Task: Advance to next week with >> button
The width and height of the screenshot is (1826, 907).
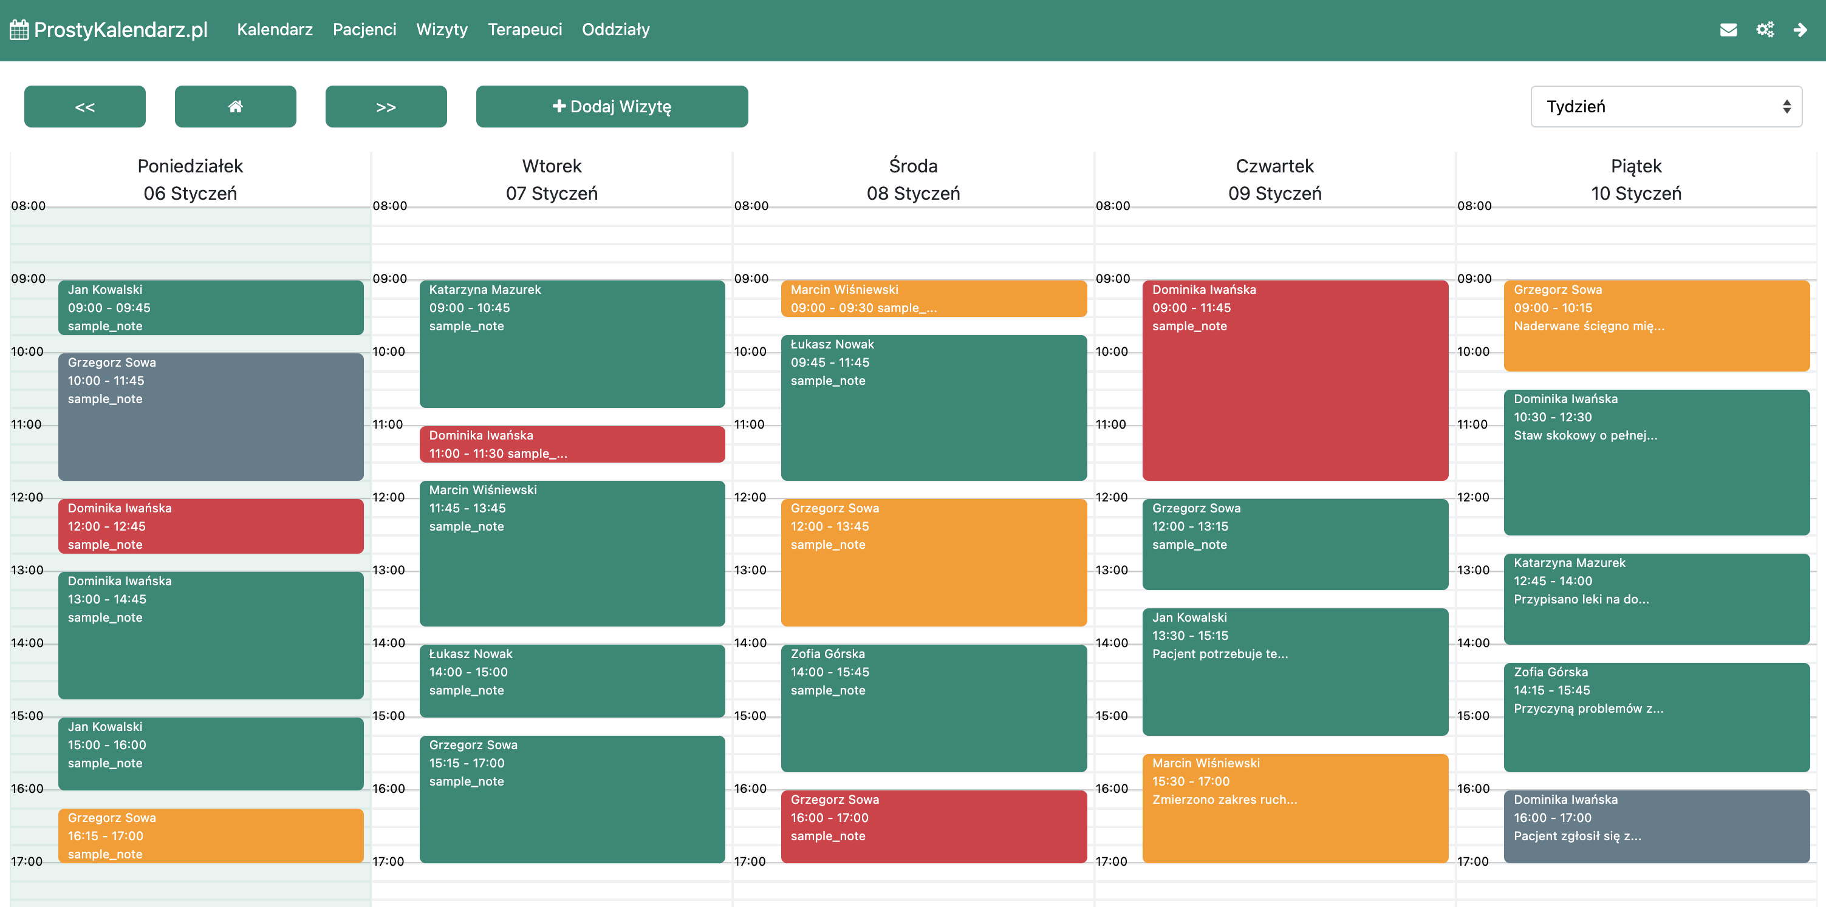Action: click(386, 106)
